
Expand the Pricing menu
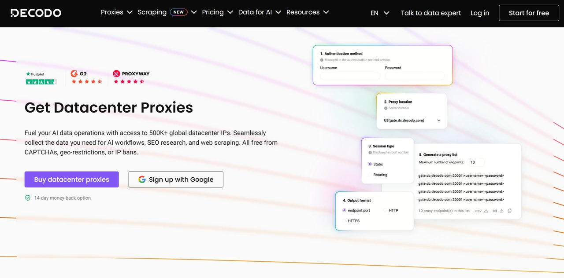(217, 12)
